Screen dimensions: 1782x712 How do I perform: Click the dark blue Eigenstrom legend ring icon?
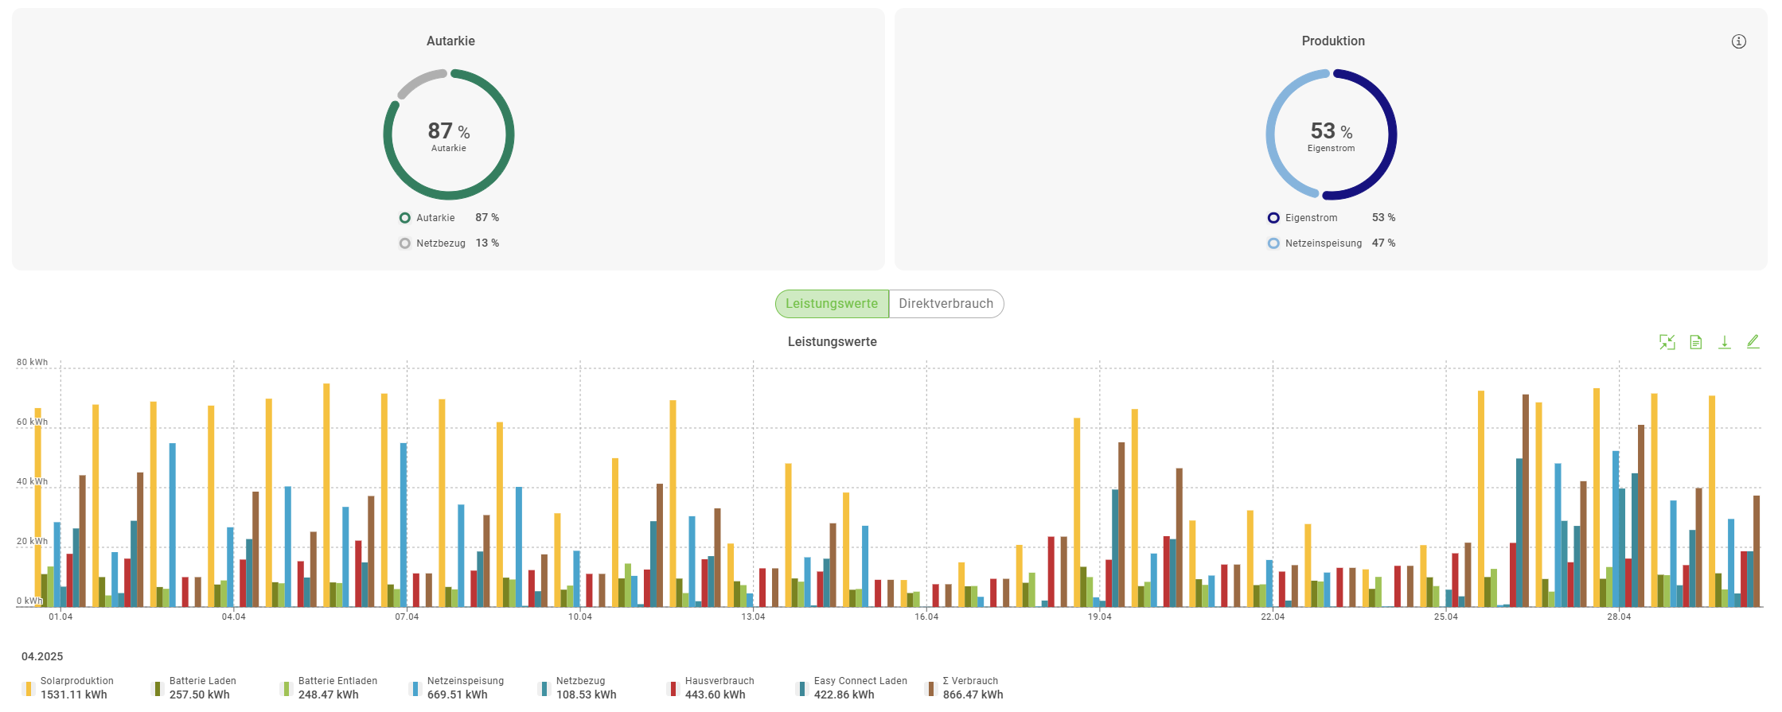(1273, 218)
